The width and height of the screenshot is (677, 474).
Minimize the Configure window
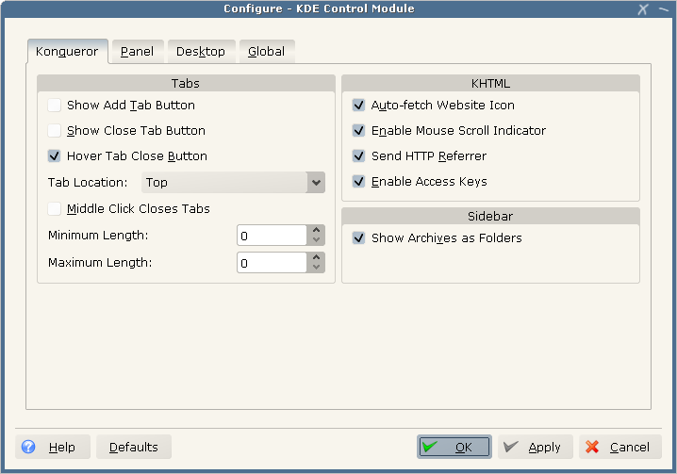click(664, 9)
